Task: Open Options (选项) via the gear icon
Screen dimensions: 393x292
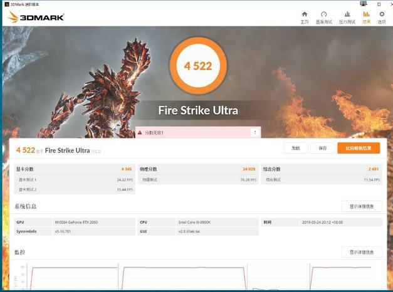Action: click(x=382, y=18)
